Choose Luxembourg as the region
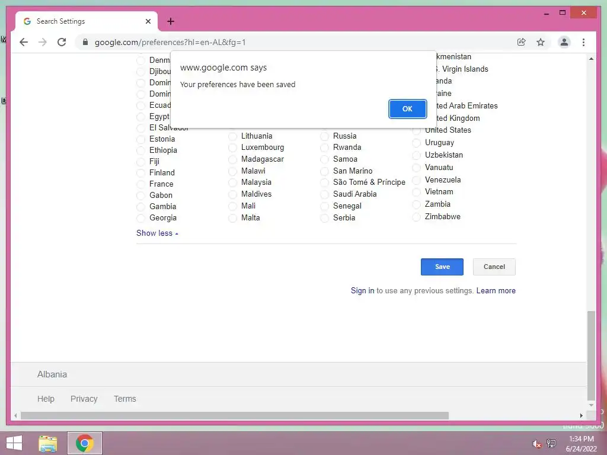 (x=232, y=148)
